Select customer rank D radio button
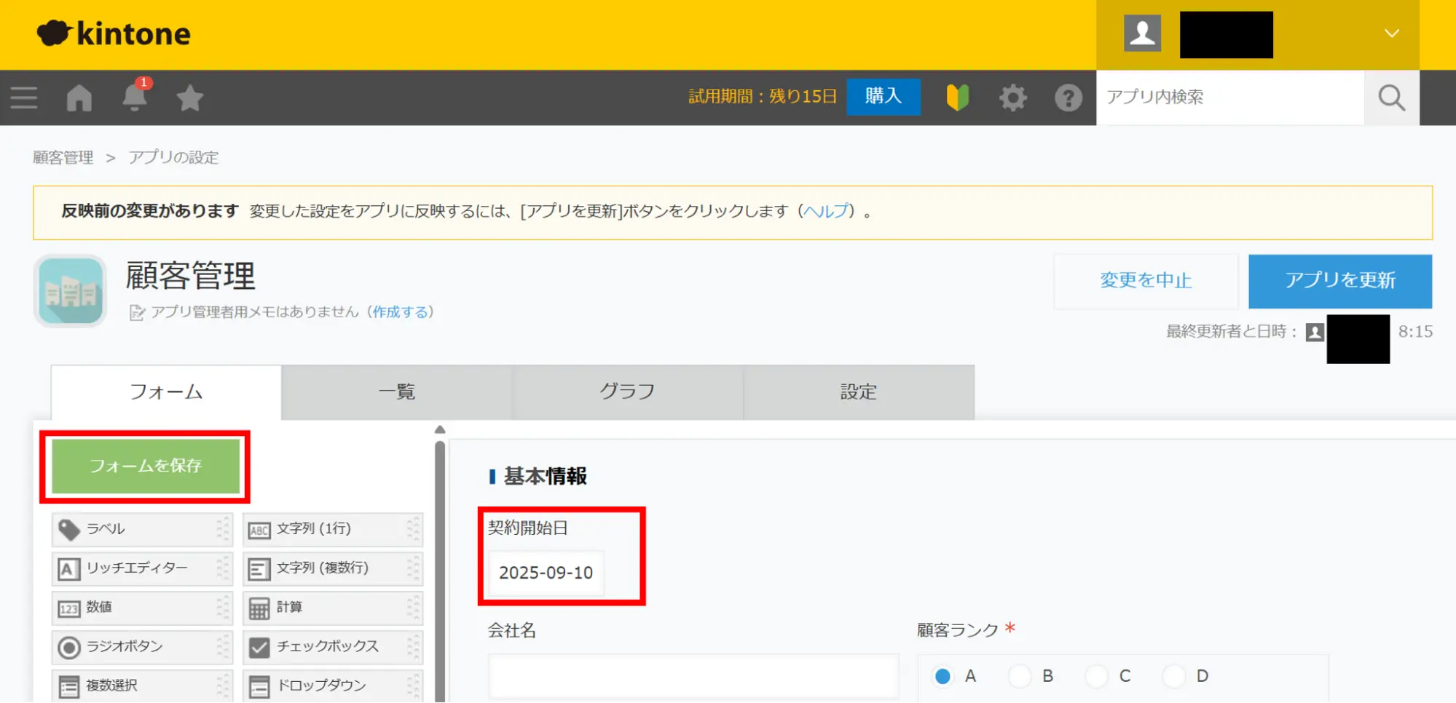The width and height of the screenshot is (1456, 703). (x=1174, y=676)
